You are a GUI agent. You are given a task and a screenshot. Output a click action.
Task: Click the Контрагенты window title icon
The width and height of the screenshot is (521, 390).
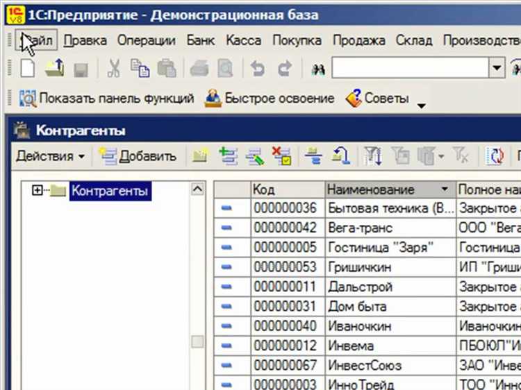(22, 130)
